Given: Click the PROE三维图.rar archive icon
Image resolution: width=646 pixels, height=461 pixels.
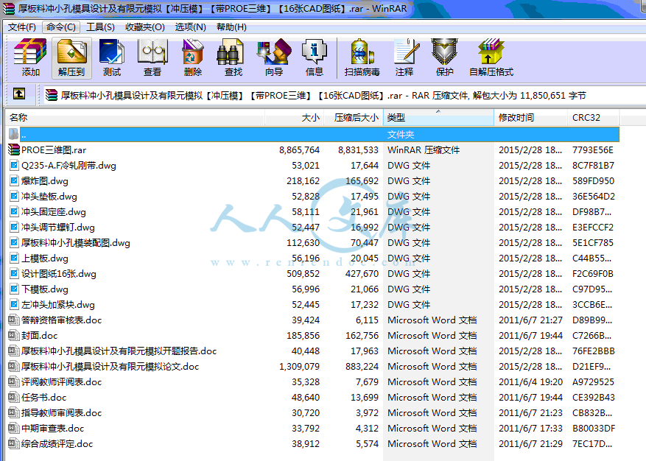Looking at the screenshot, I should (x=14, y=150).
